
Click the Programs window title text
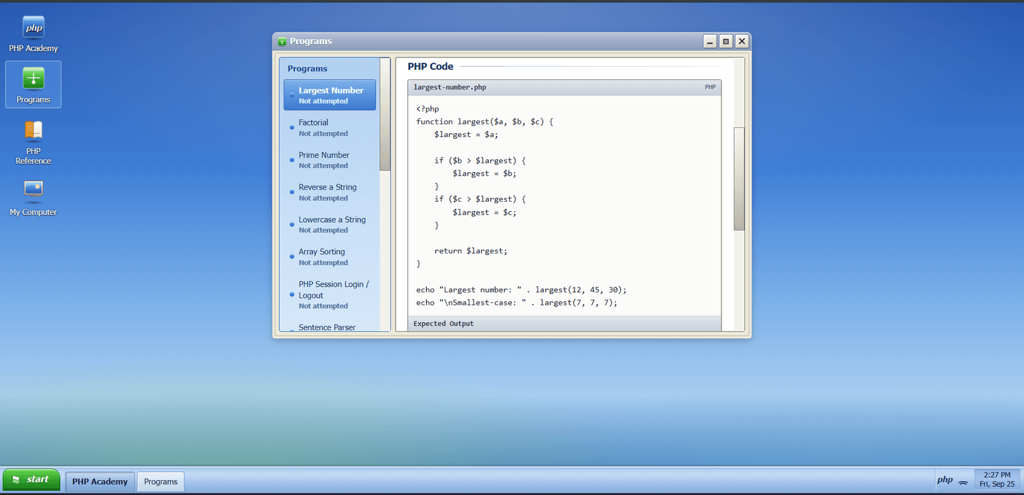point(310,41)
